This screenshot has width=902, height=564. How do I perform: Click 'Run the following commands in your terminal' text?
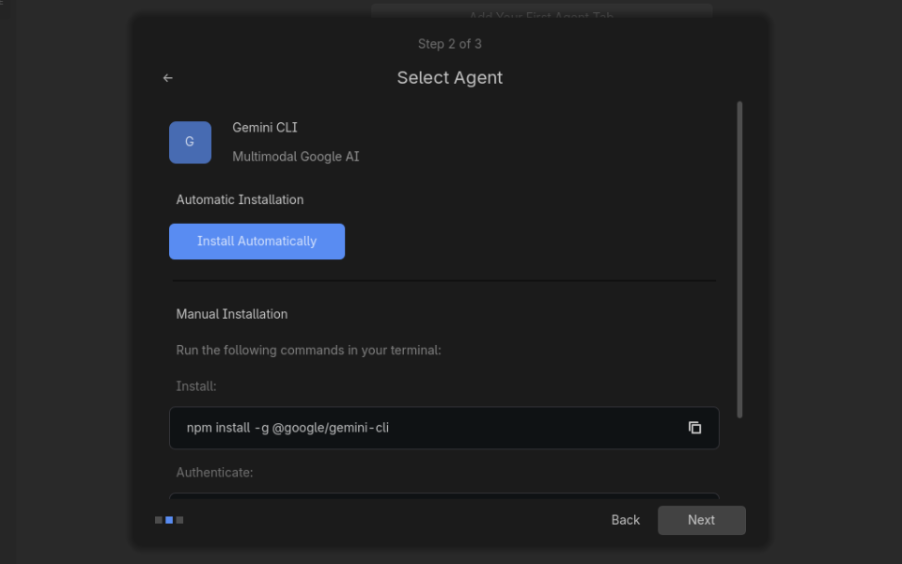pos(308,350)
